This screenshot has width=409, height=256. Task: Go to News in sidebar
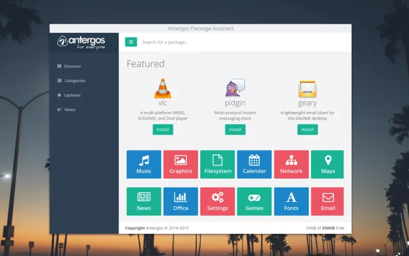[x=66, y=110]
